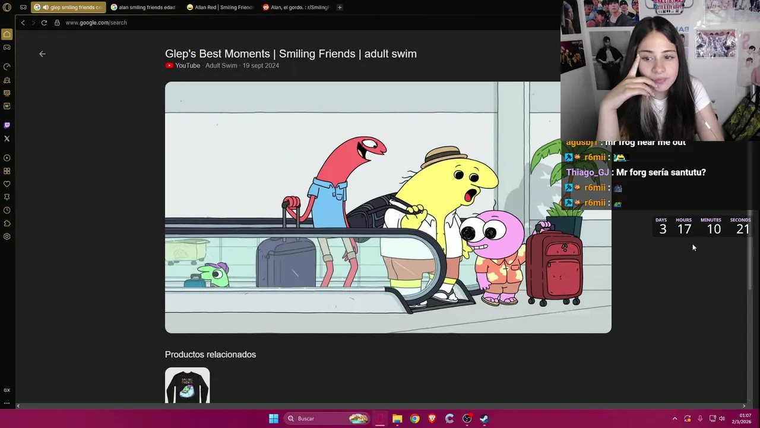Open Steam from the taskbar
Screen dimensions: 760x428
(484, 418)
